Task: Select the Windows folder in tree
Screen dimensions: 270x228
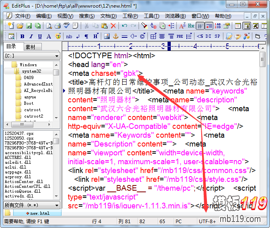Action: coord(28,65)
